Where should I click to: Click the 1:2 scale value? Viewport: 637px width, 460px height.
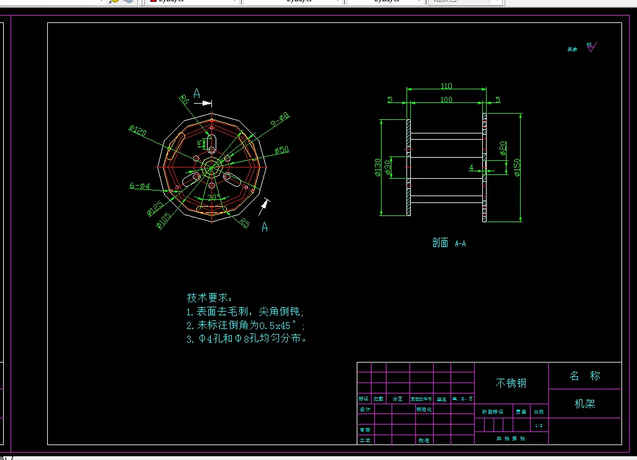(x=539, y=425)
